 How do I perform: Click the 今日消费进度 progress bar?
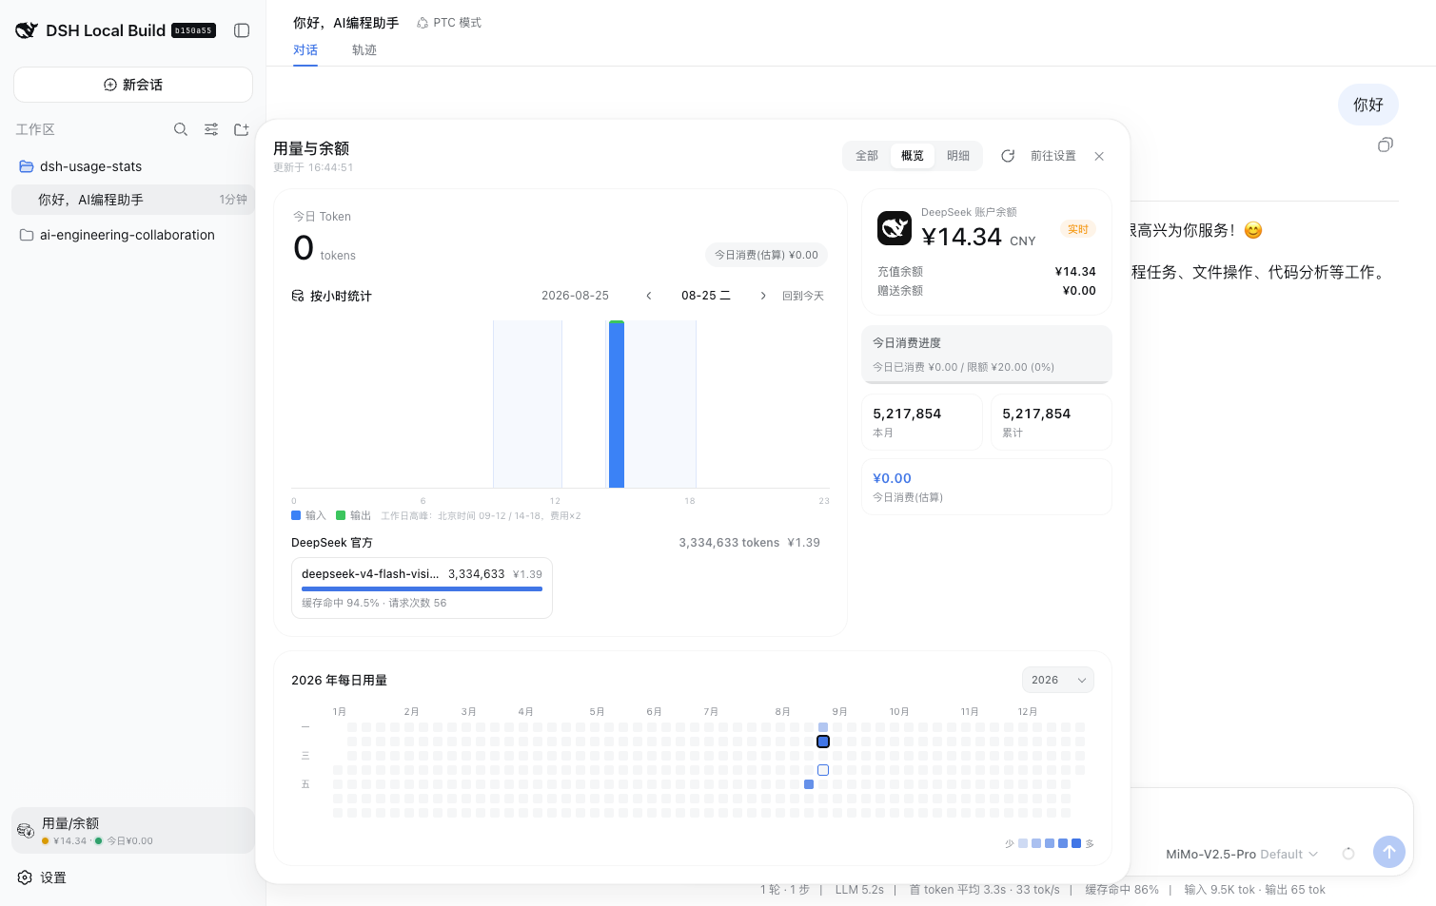click(987, 381)
